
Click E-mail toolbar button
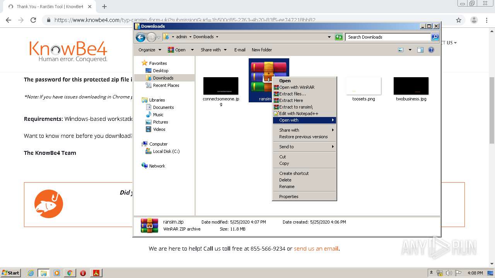[240, 50]
